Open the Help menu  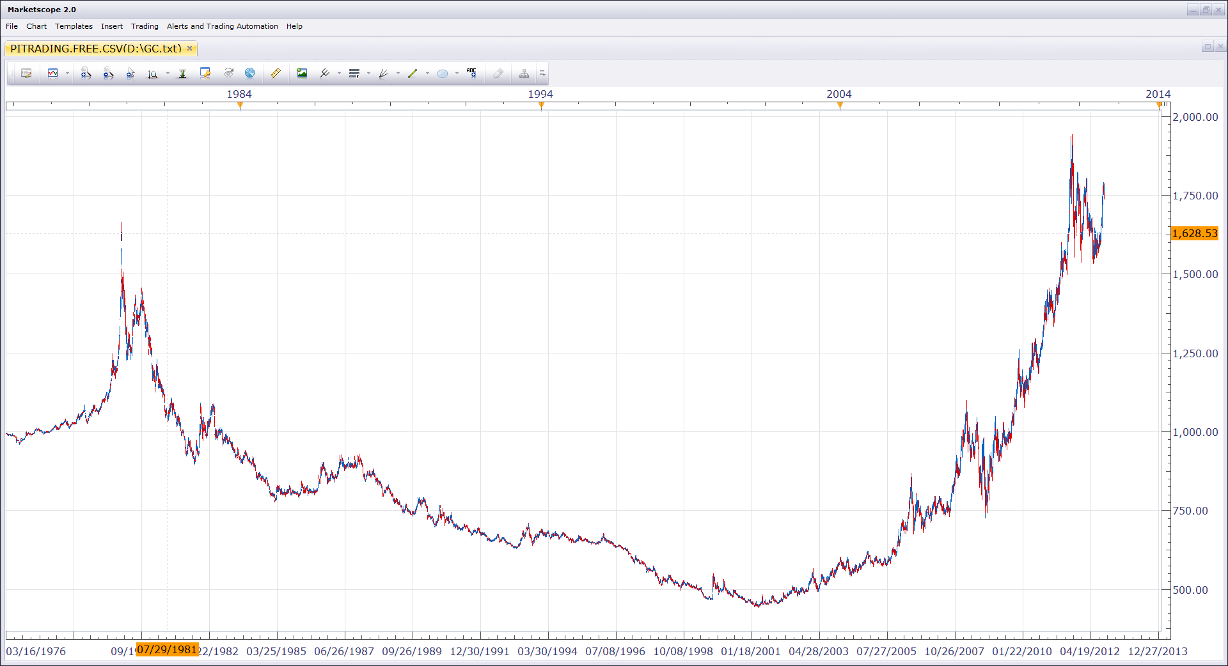(294, 26)
